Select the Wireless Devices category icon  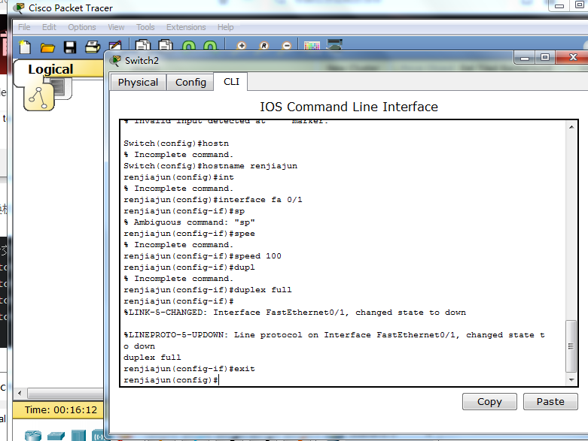pyautogui.click(x=98, y=436)
